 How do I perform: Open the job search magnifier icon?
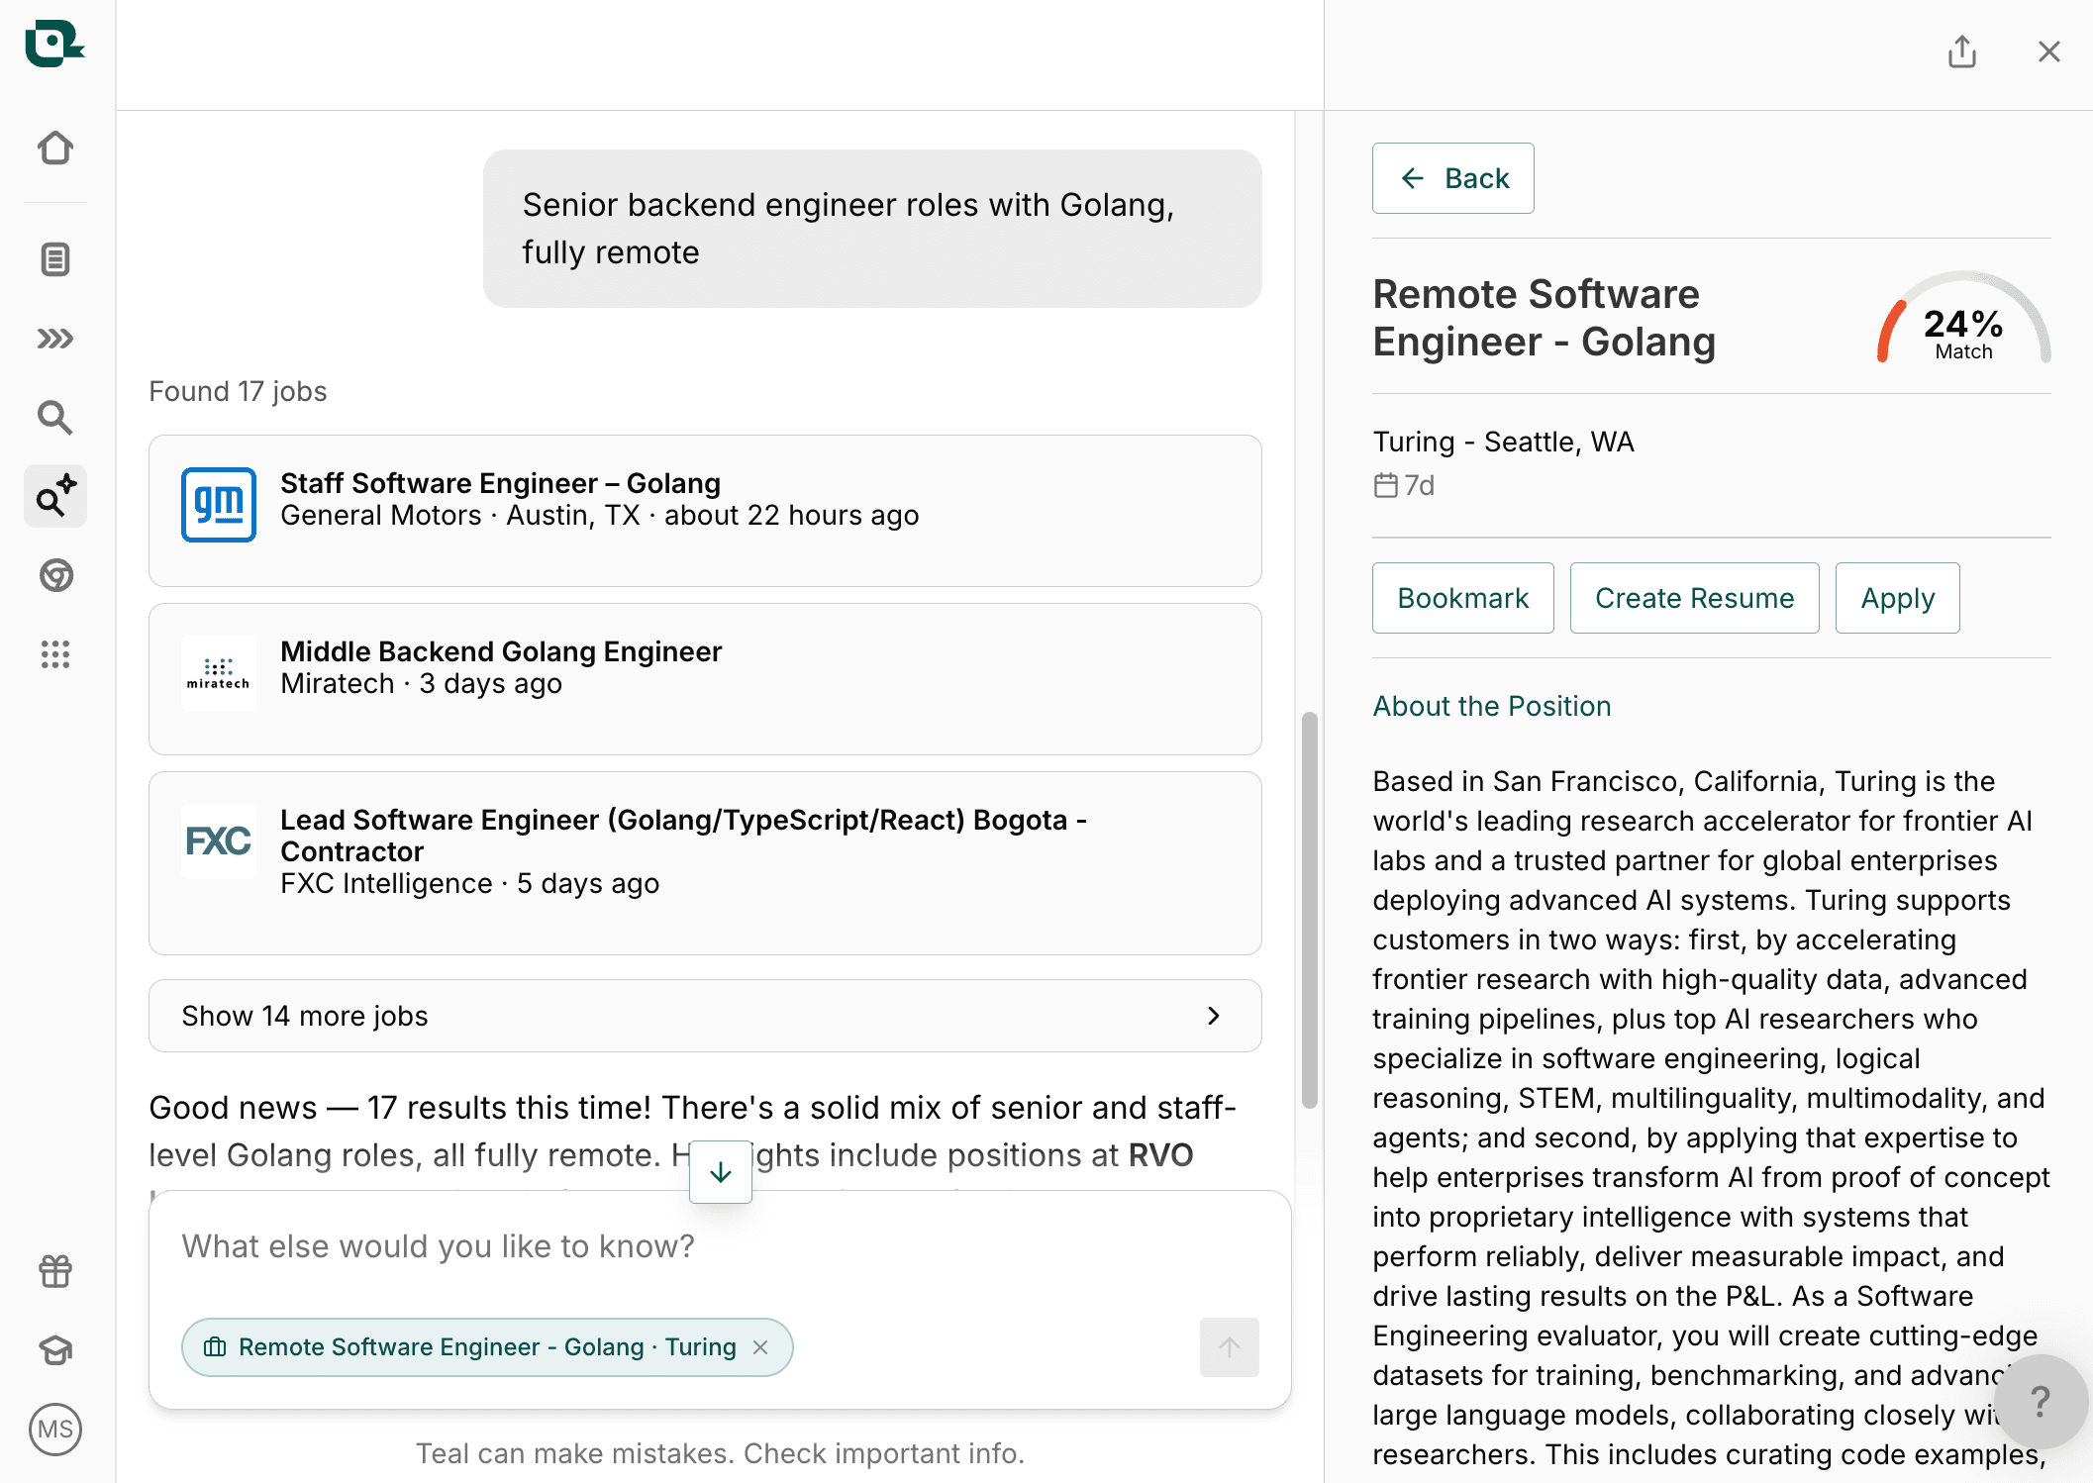click(55, 418)
